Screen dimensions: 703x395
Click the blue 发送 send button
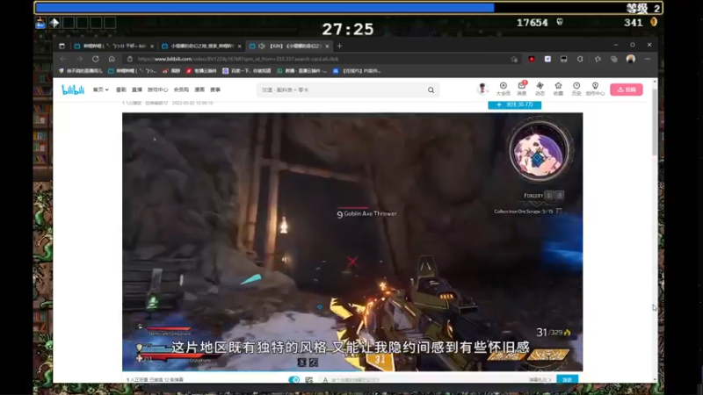pos(567,379)
